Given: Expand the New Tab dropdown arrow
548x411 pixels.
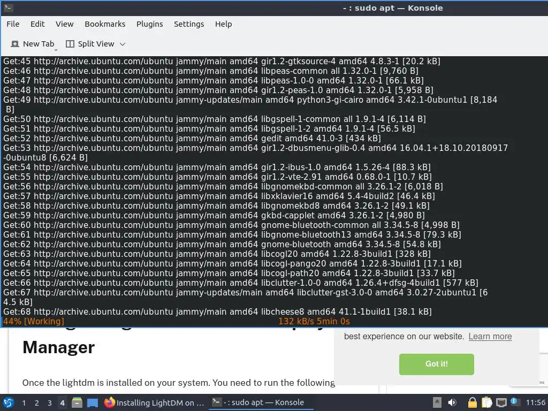Looking at the screenshot, I should pos(56,50).
